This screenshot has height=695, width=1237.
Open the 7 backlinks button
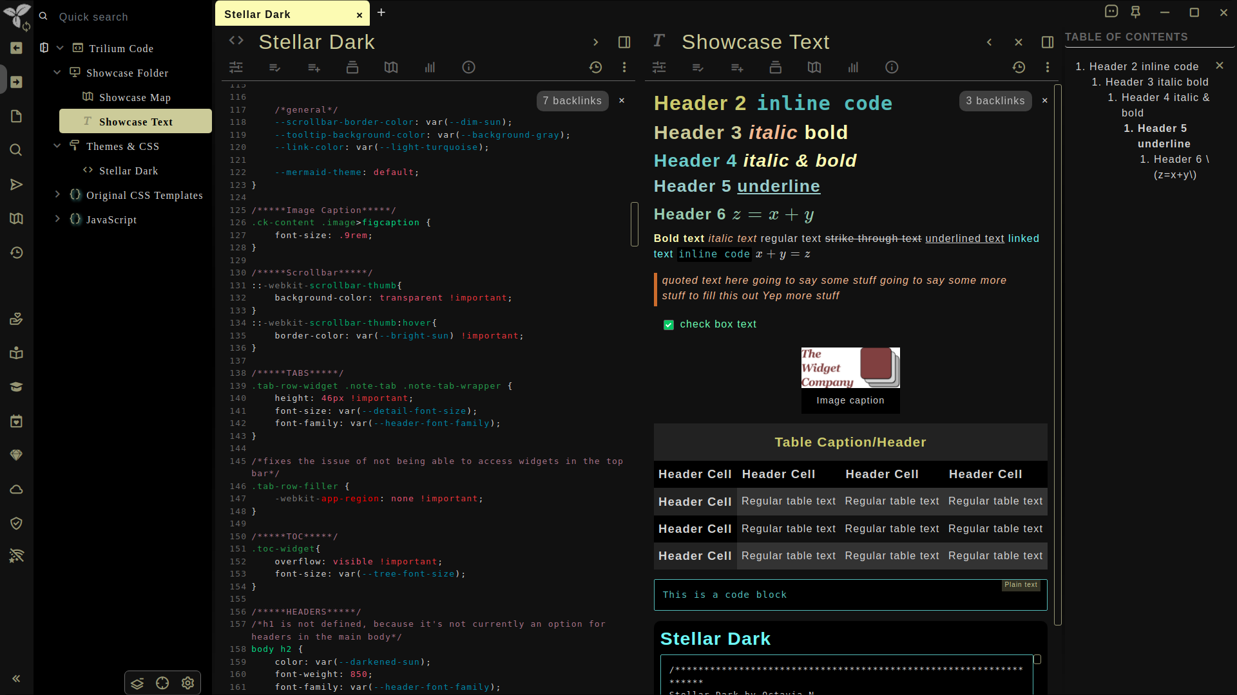572,101
